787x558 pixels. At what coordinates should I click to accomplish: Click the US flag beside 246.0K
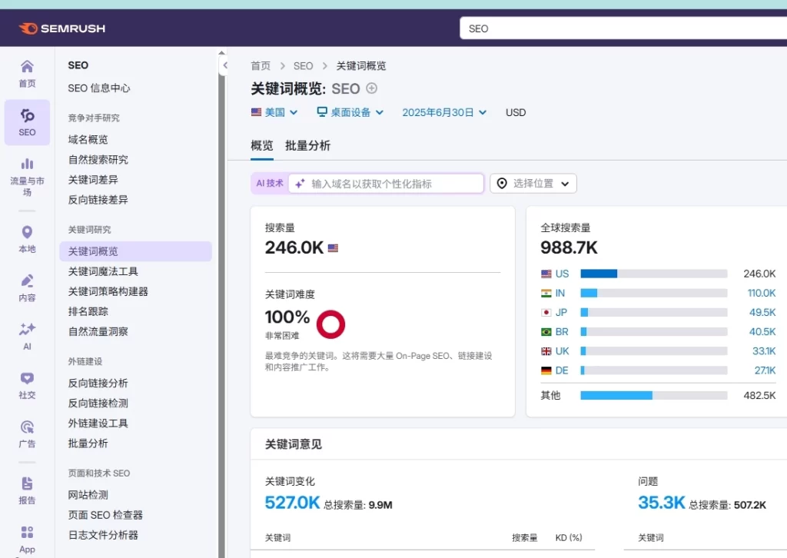point(333,248)
